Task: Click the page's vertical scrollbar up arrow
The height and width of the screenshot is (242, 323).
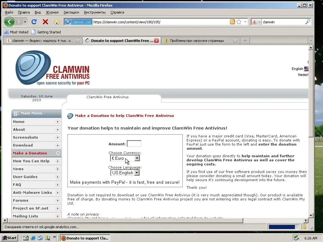Action: (x=311, y=48)
